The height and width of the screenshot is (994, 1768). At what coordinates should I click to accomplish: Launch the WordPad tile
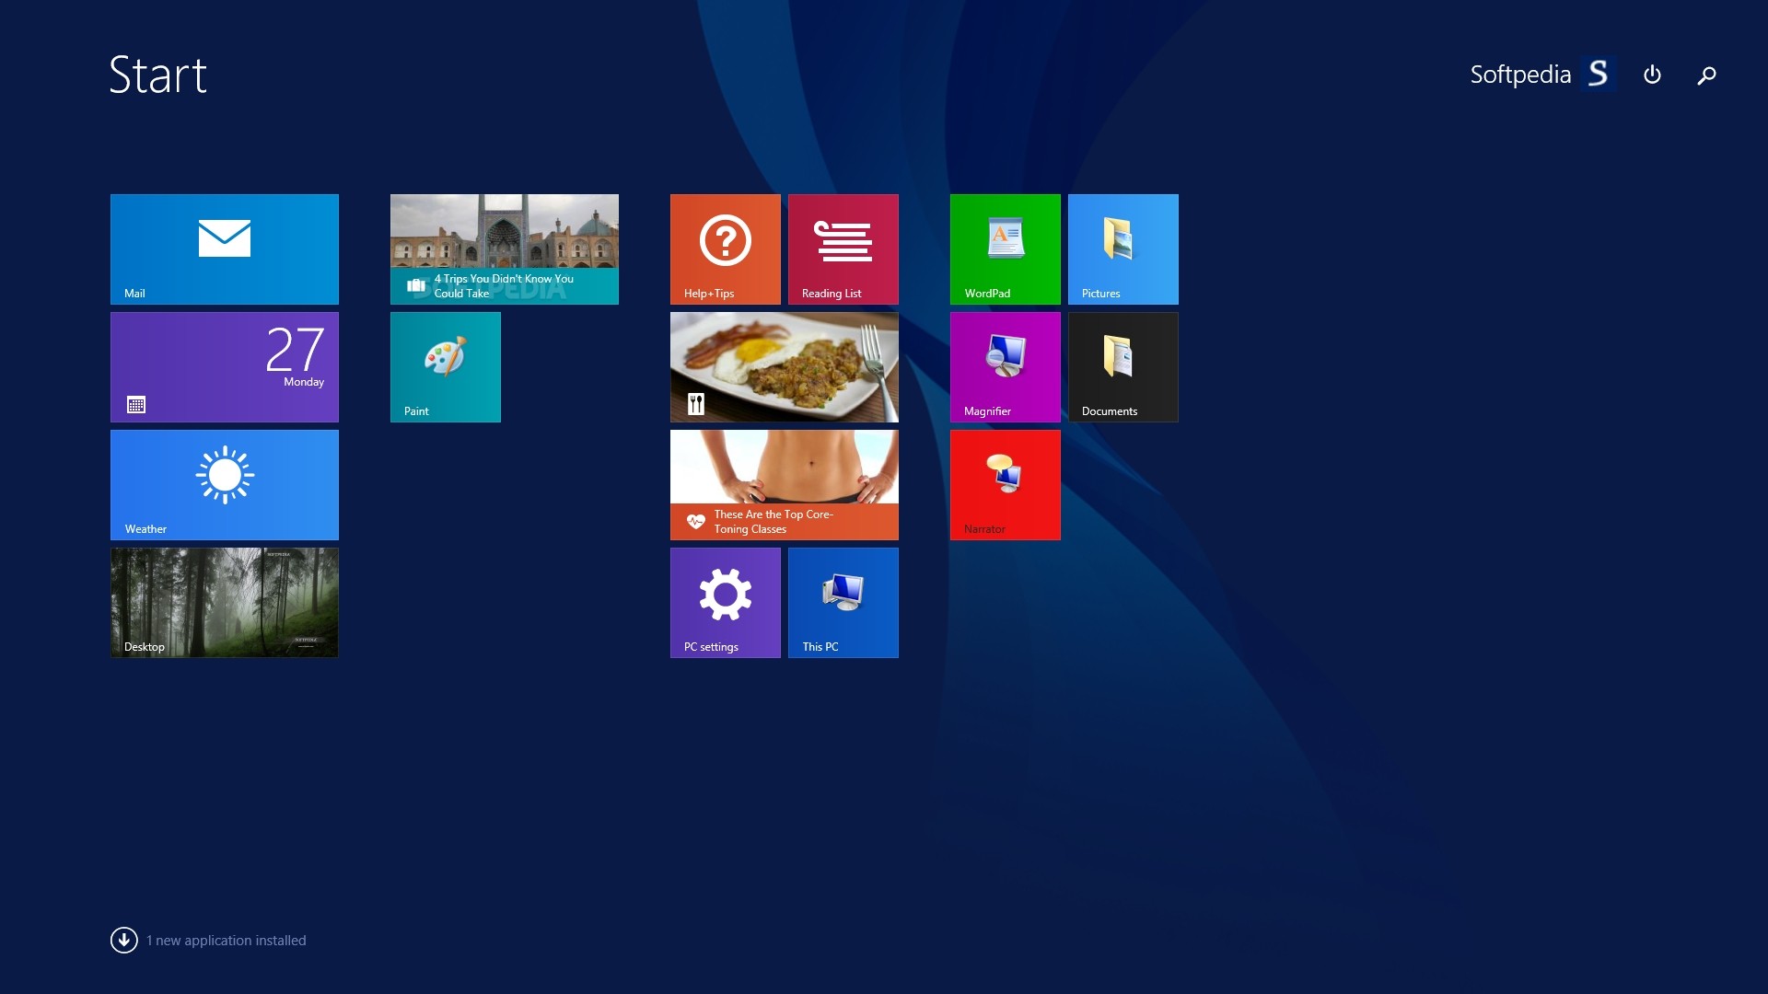1005,248
